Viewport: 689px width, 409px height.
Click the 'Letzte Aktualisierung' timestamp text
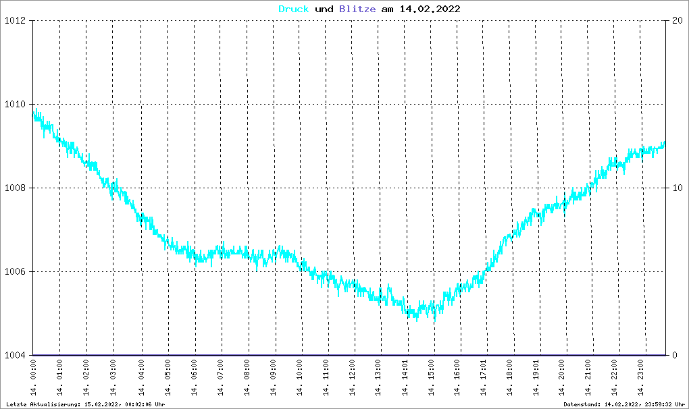(x=85, y=404)
